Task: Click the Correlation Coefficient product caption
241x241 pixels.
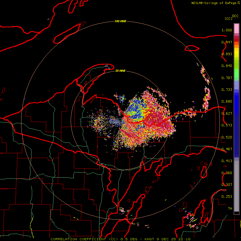Action: click(x=120, y=239)
